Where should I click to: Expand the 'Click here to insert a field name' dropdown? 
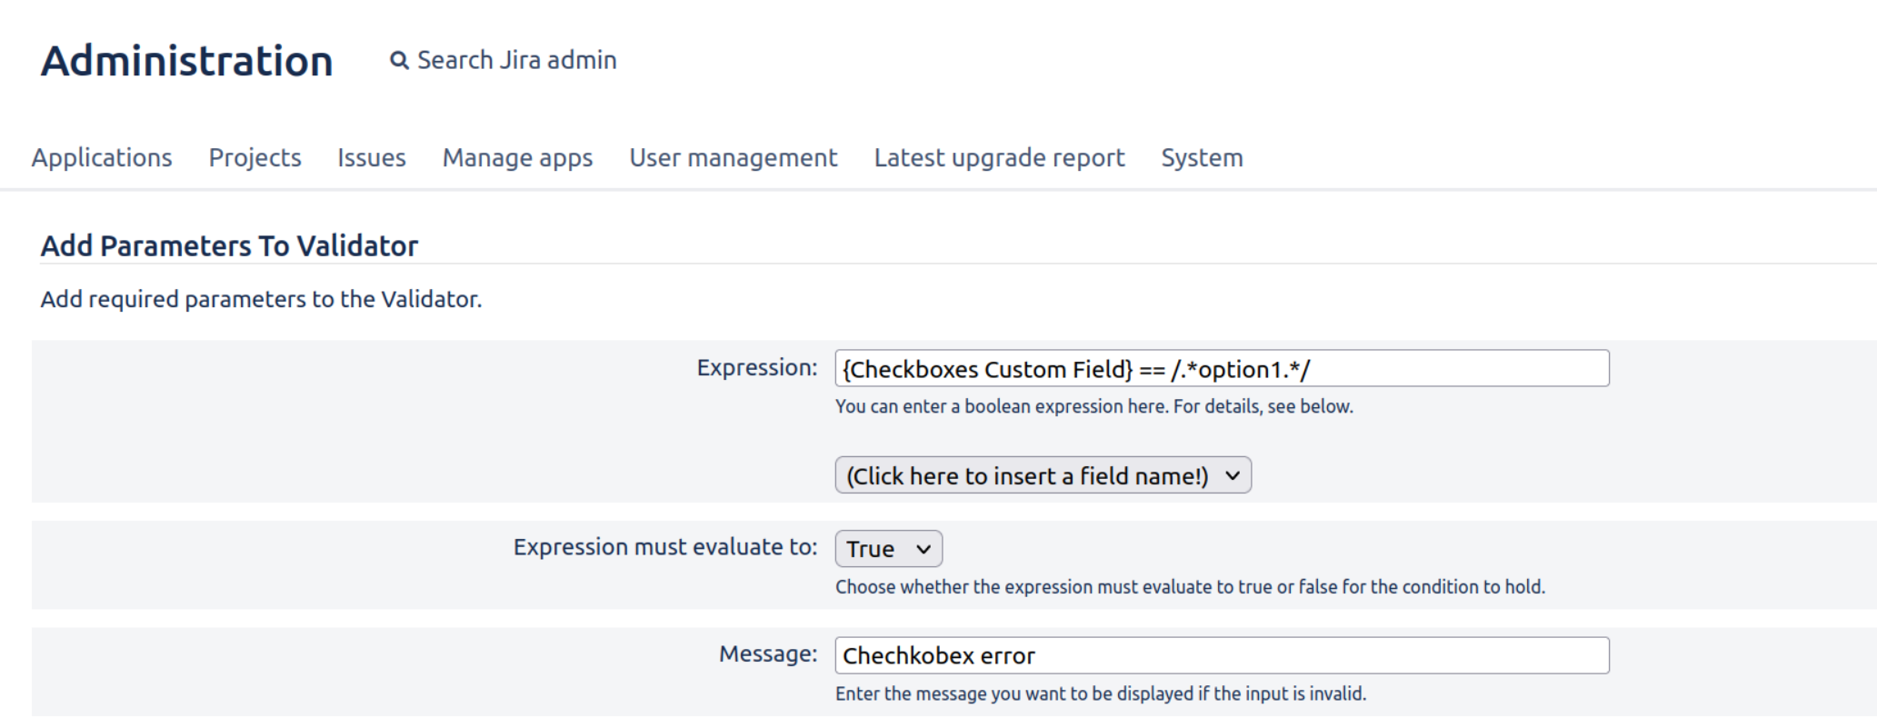[1043, 475]
